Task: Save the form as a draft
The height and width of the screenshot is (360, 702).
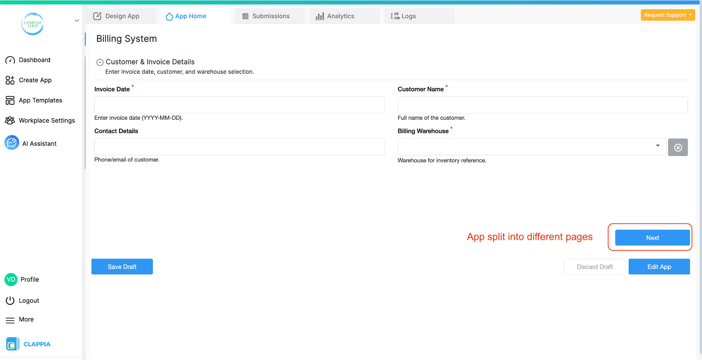Action: click(122, 266)
